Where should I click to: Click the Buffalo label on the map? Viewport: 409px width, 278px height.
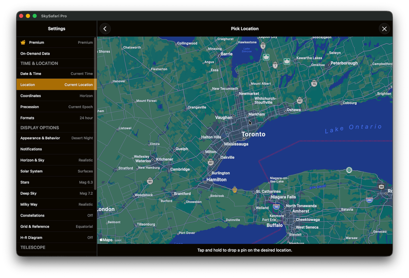point(274,225)
